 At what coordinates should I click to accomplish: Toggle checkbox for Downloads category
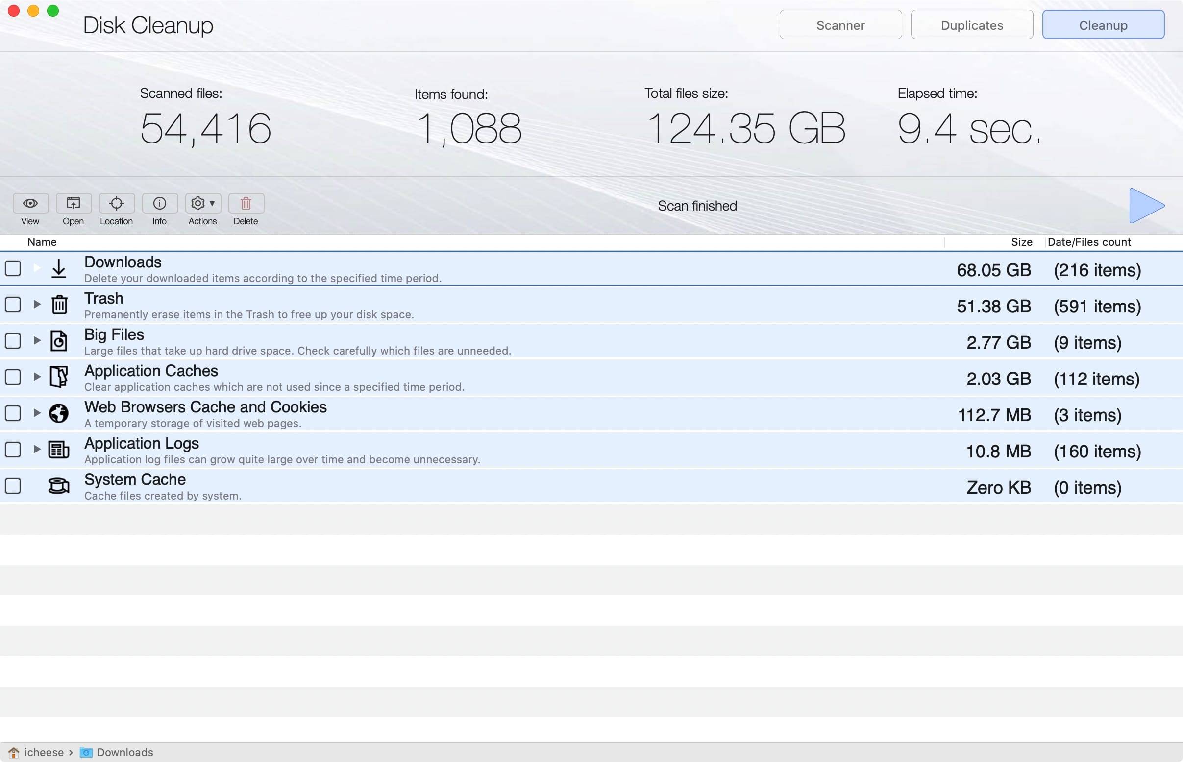tap(13, 268)
